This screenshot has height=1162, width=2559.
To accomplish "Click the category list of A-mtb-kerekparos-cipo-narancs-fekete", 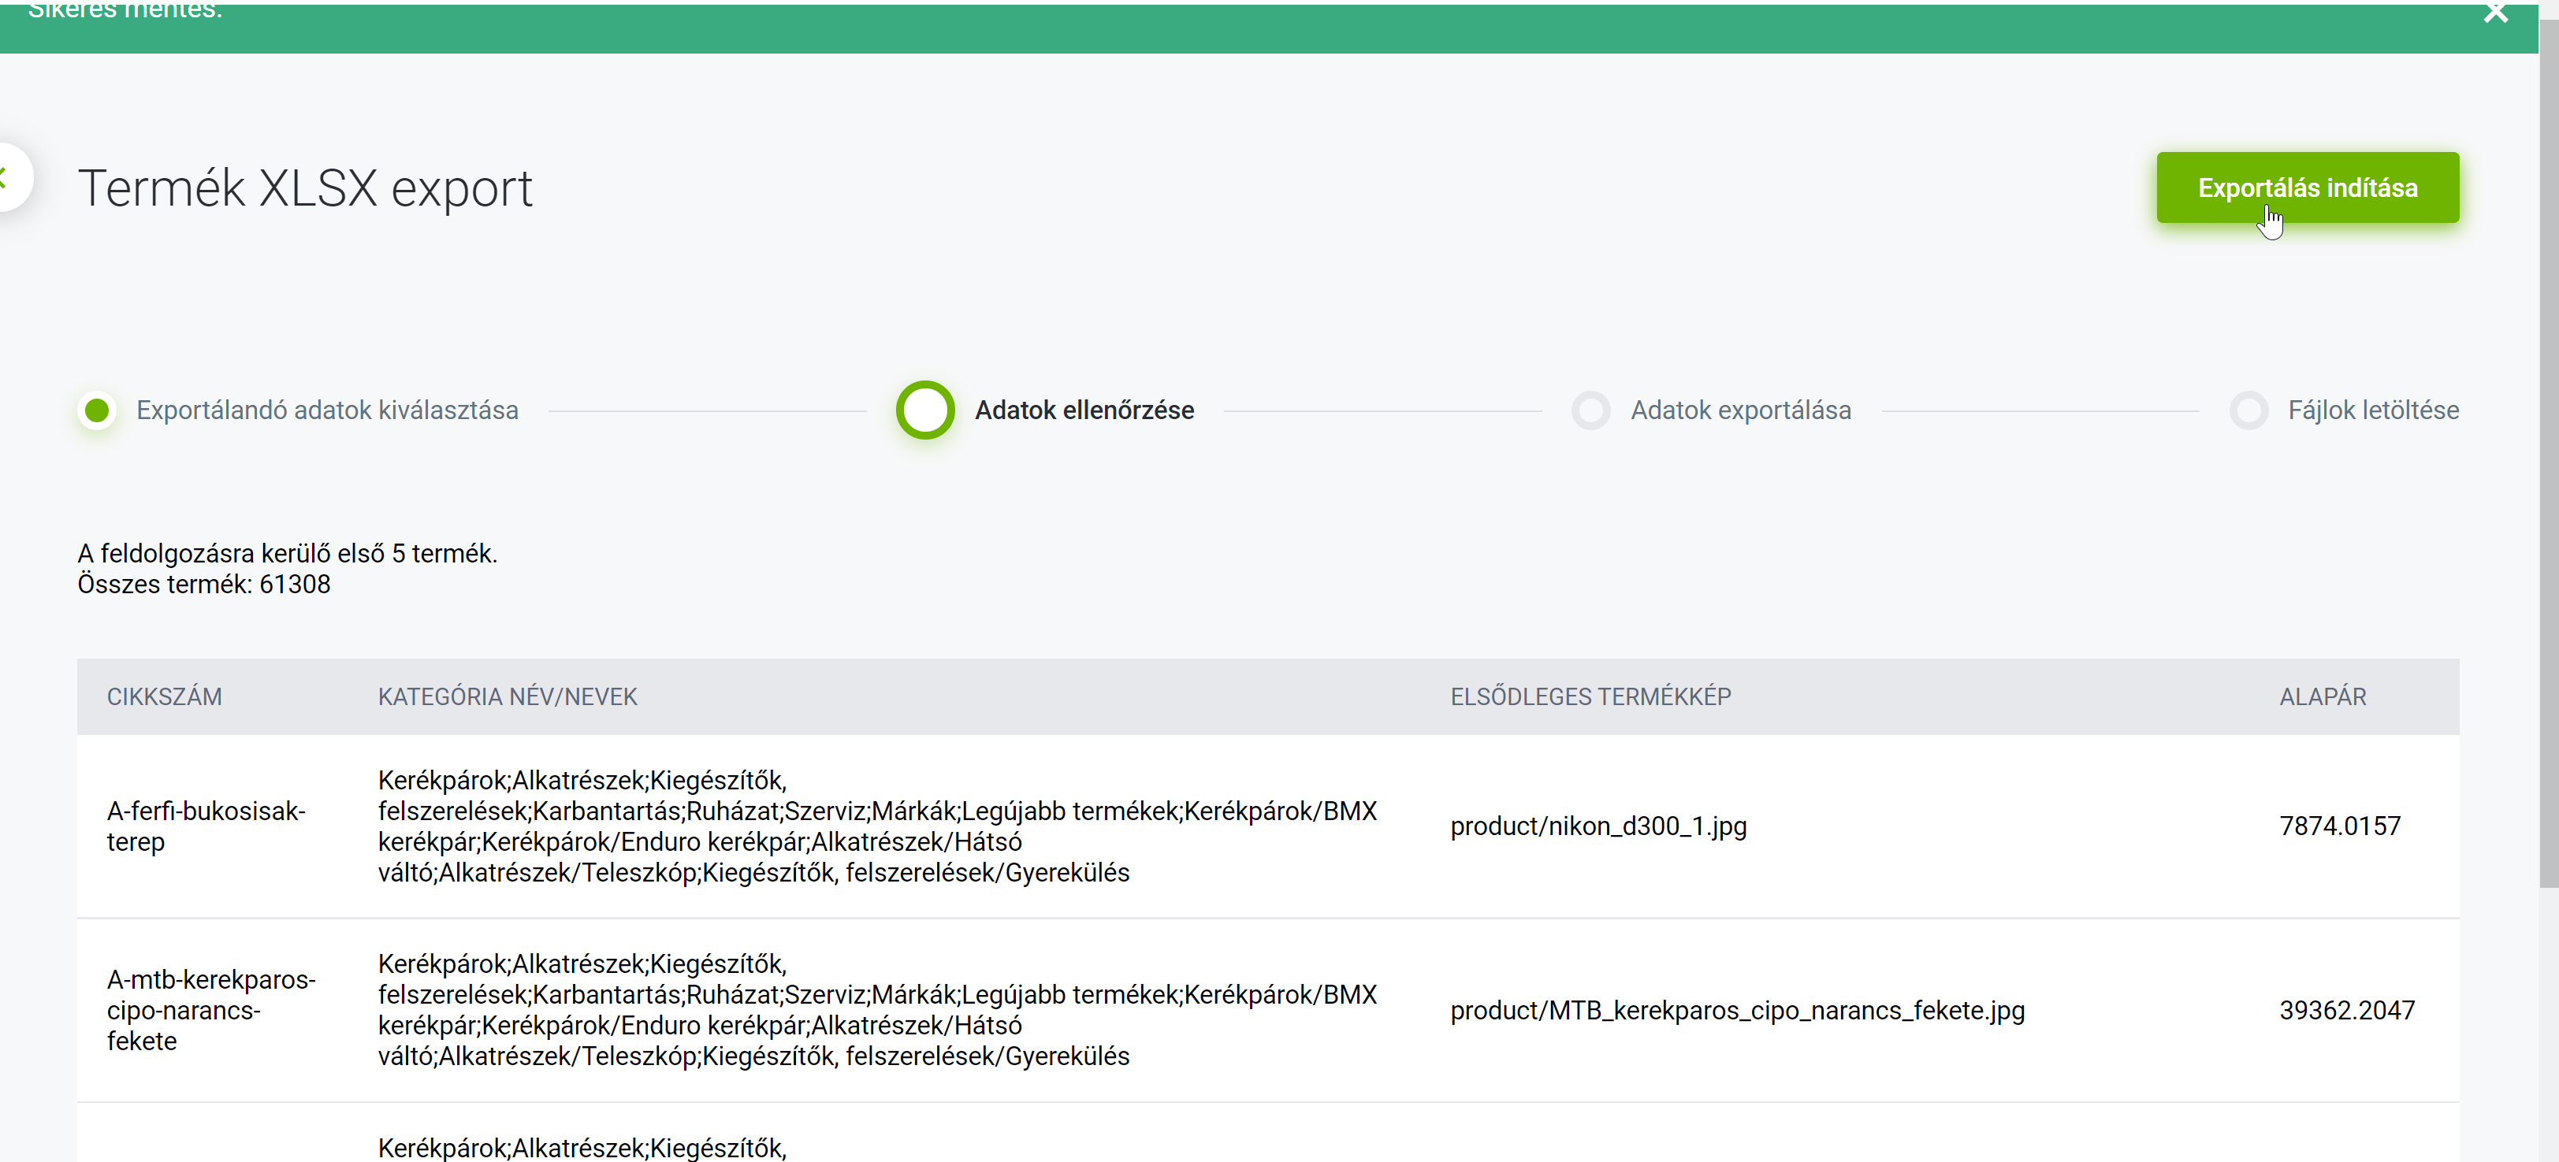I will [x=877, y=1010].
